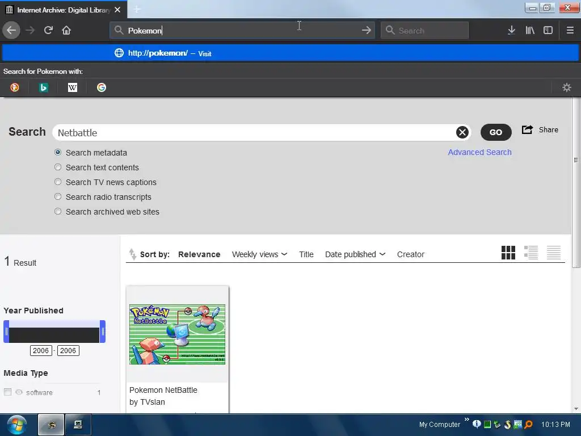Click the browser Search box
Image resolution: width=581 pixels, height=436 pixels.
424,30
